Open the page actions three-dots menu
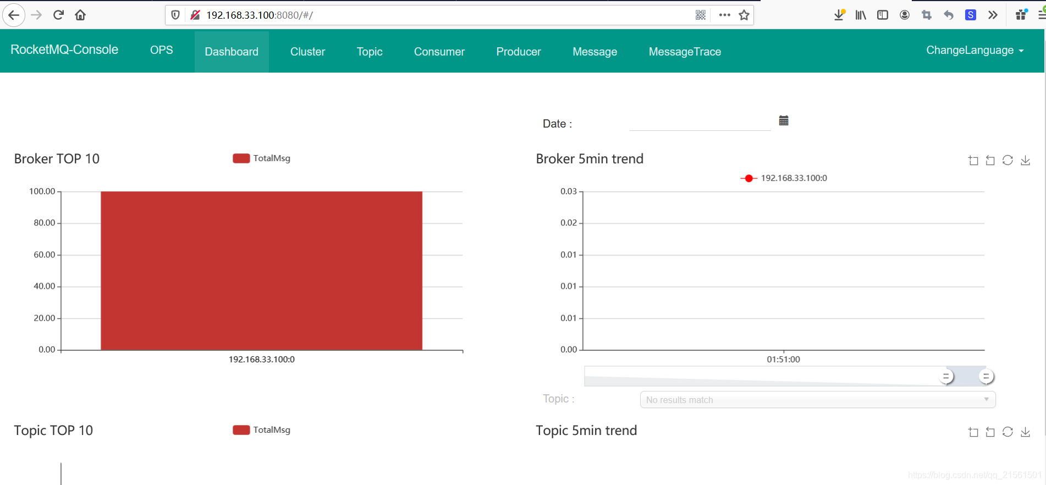Viewport: 1046px width, 485px height. 725,15
